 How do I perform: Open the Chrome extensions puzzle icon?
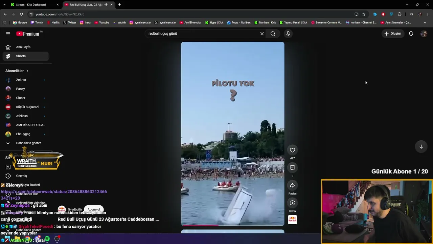click(x=400, y=14)
